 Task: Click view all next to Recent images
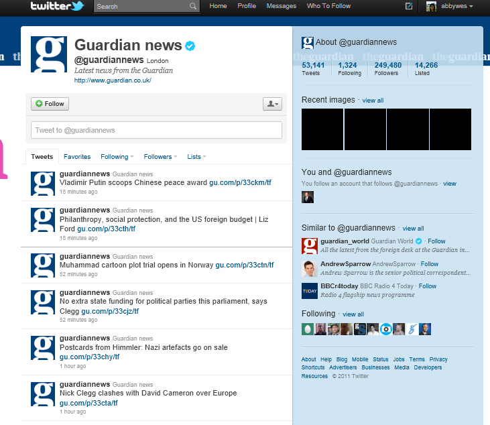click(373, 101)
